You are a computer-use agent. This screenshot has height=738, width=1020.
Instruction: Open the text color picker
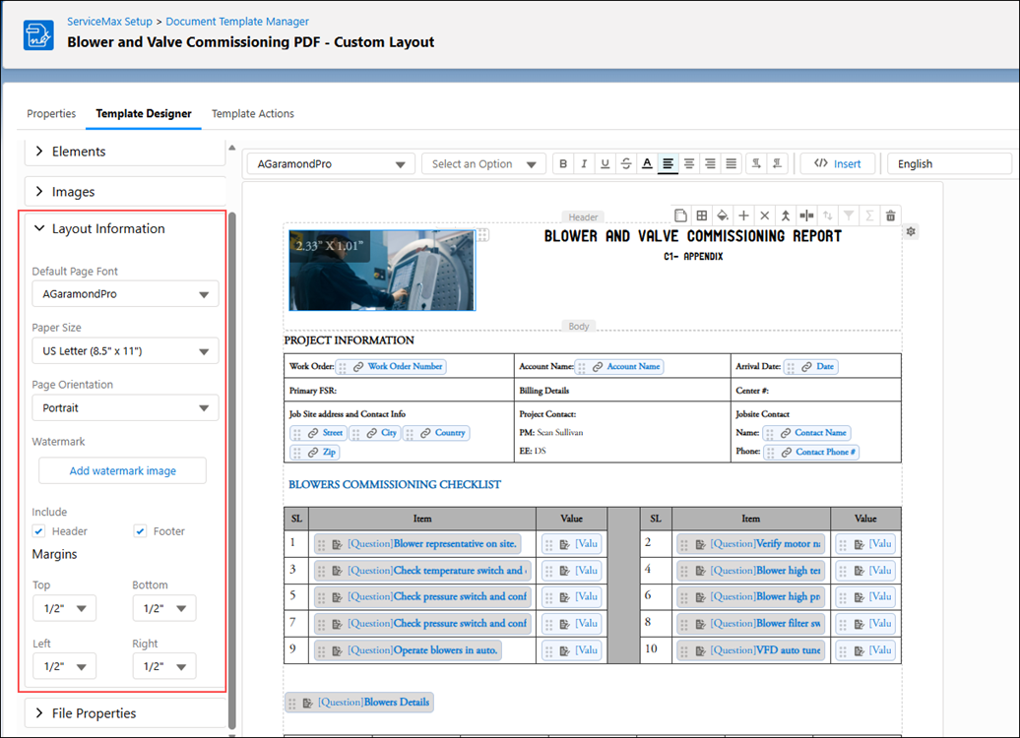click(x=647, y=164)
